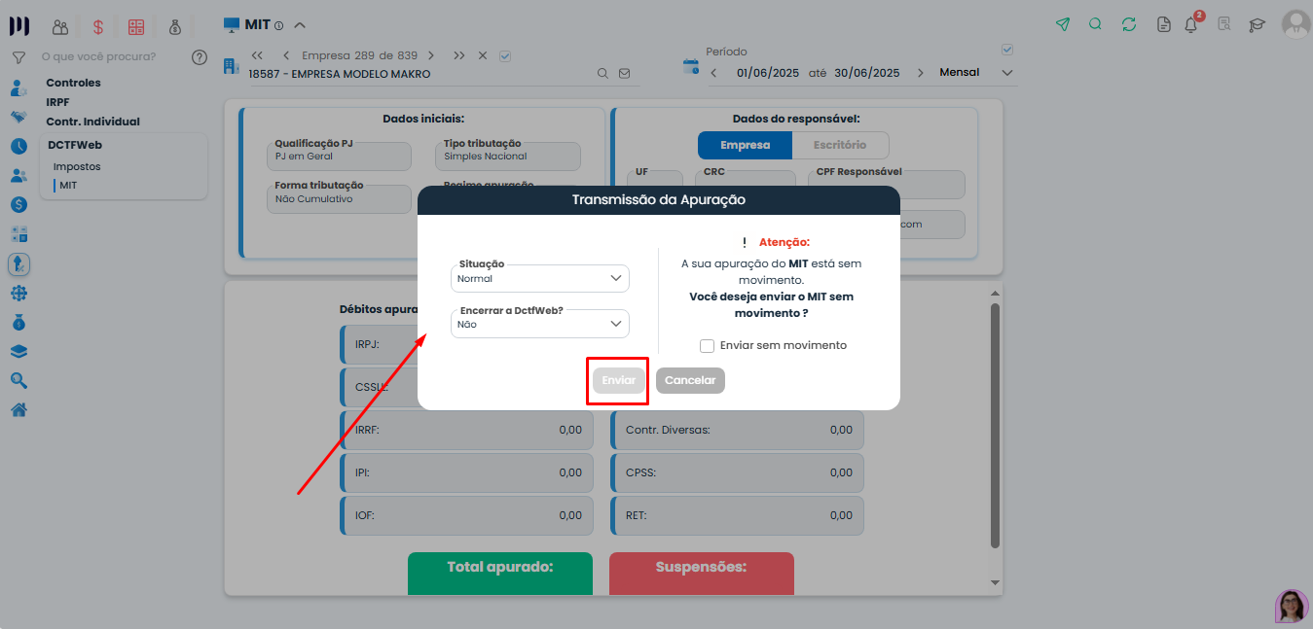Click the handshake icon in left sidebar

tap(18, 118)
